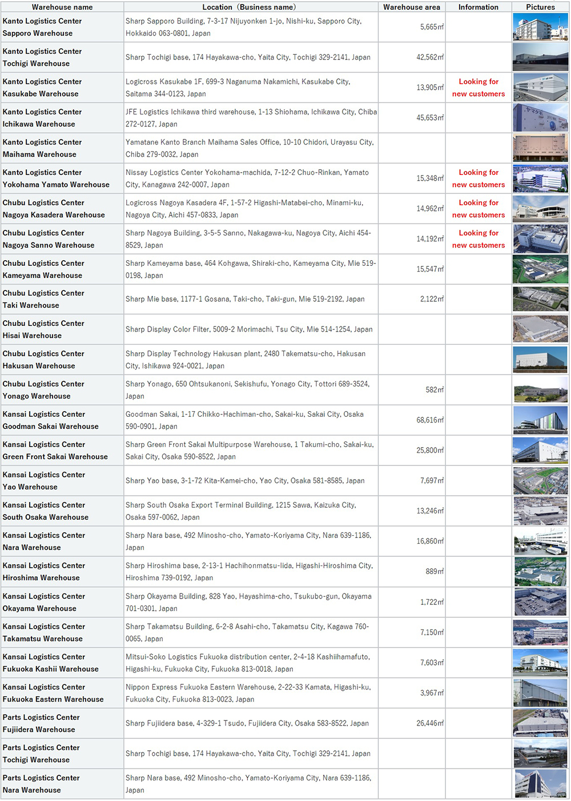Image resolution: width=571 pixels, height=801 pixels.
Task: Click the Nippon Express Fukuoka Eastern Warehouse address
Action: tap(248, 693)
